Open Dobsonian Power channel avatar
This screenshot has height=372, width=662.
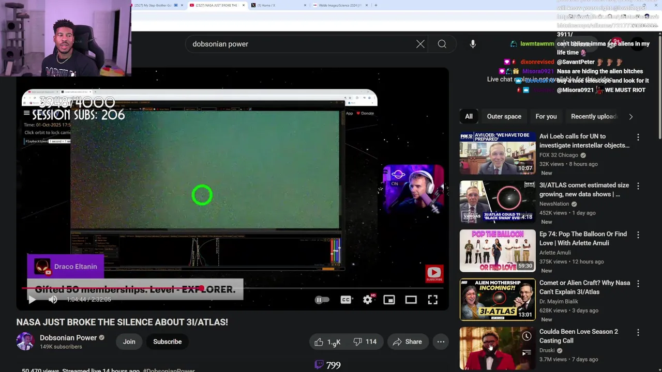coord(25,342)
